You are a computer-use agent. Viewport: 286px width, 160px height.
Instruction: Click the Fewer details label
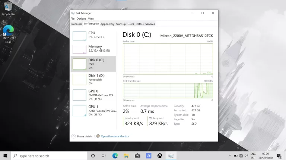[85, 136]
